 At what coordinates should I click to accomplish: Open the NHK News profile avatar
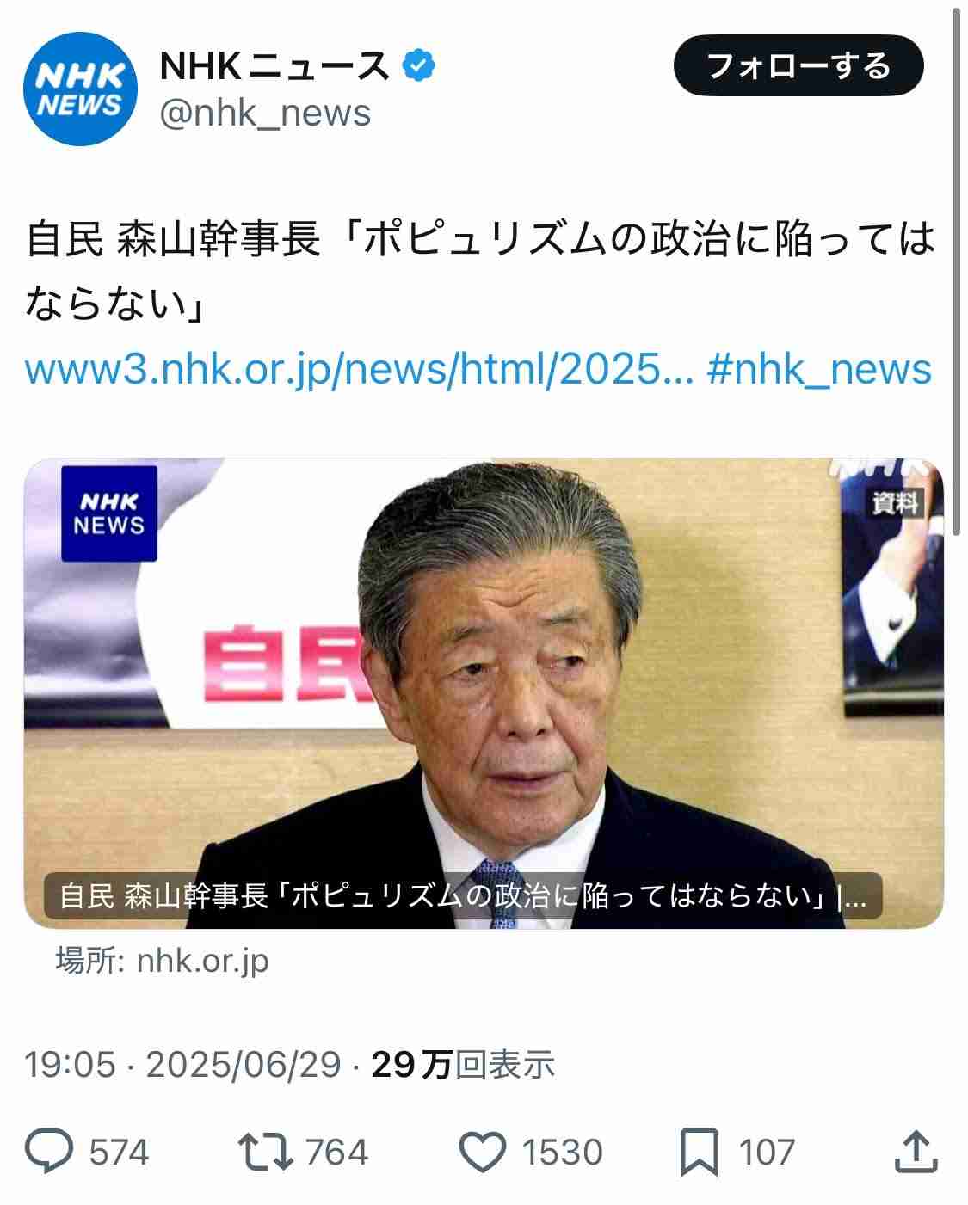coord(80,89)
